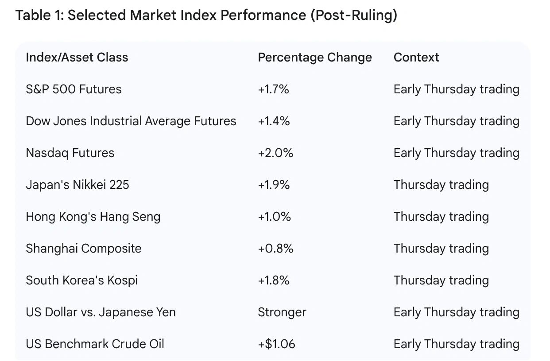
Task: Click the 'Percentage Change' column header
Action: 315,58
